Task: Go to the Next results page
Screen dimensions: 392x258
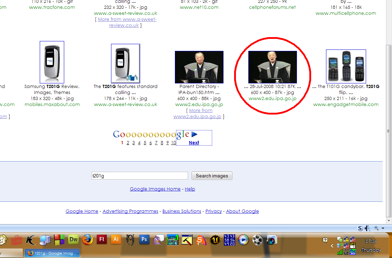Action: (x=194, y=143)
